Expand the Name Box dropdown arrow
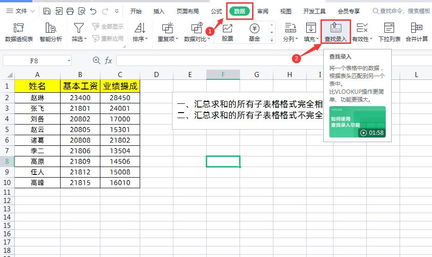This screenshot has width=432, height=257. (x=69, y=61)
